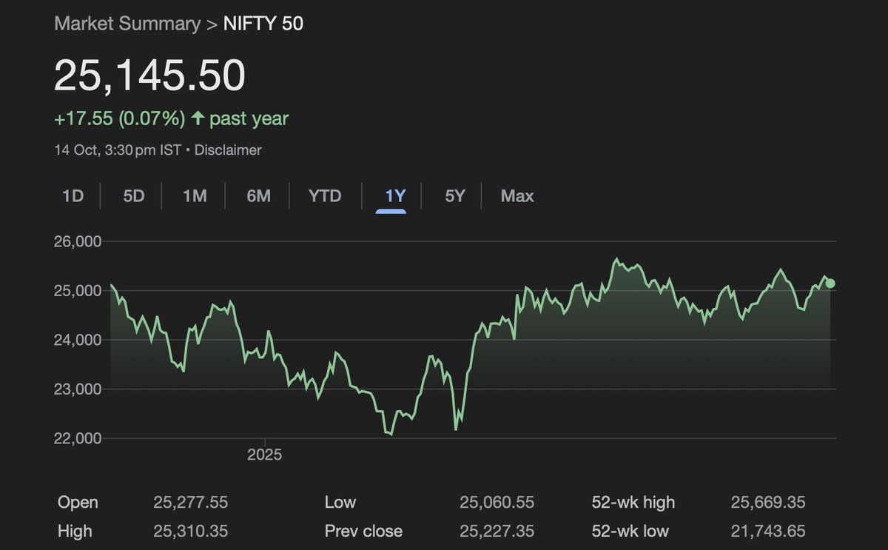The height and width of the screenshot is (550, 888).
Task: Click the 25,145.50 index value
Action: (149, 76)
